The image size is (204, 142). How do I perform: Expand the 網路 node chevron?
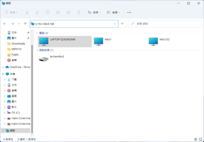point(3,131)
